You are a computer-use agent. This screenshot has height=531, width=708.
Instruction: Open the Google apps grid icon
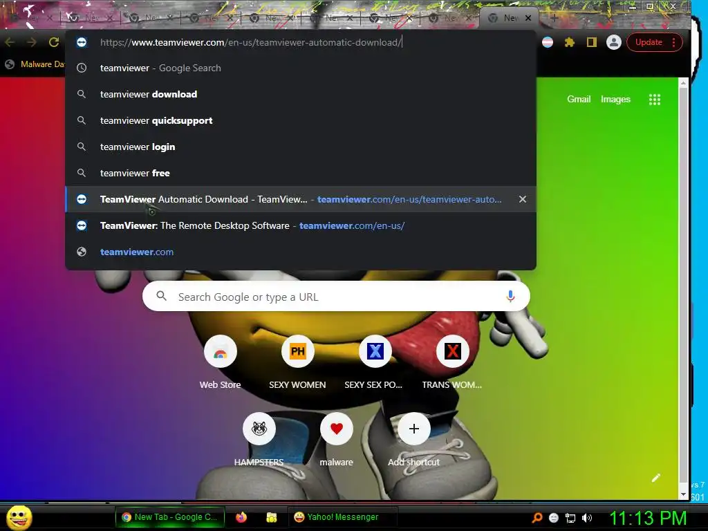click(x=654, y=100)
